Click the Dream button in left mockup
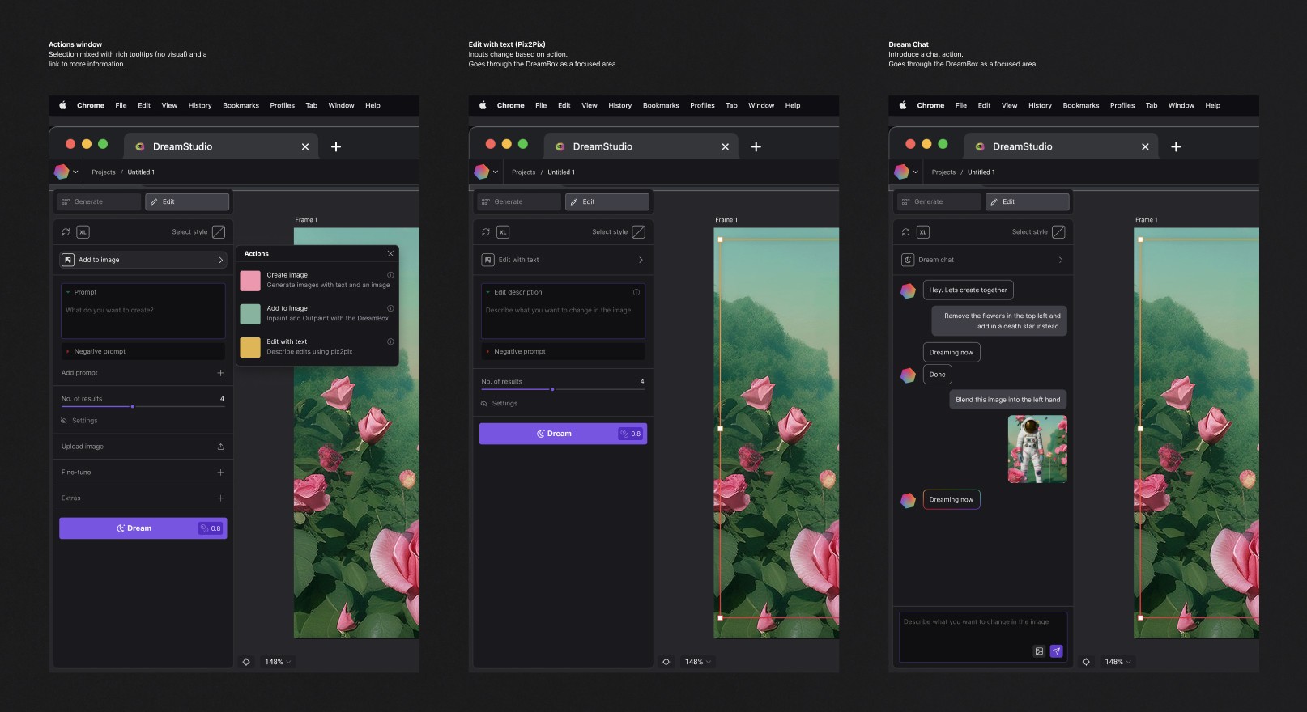Viewport: 1307px width, 712px height. (143, 528)
